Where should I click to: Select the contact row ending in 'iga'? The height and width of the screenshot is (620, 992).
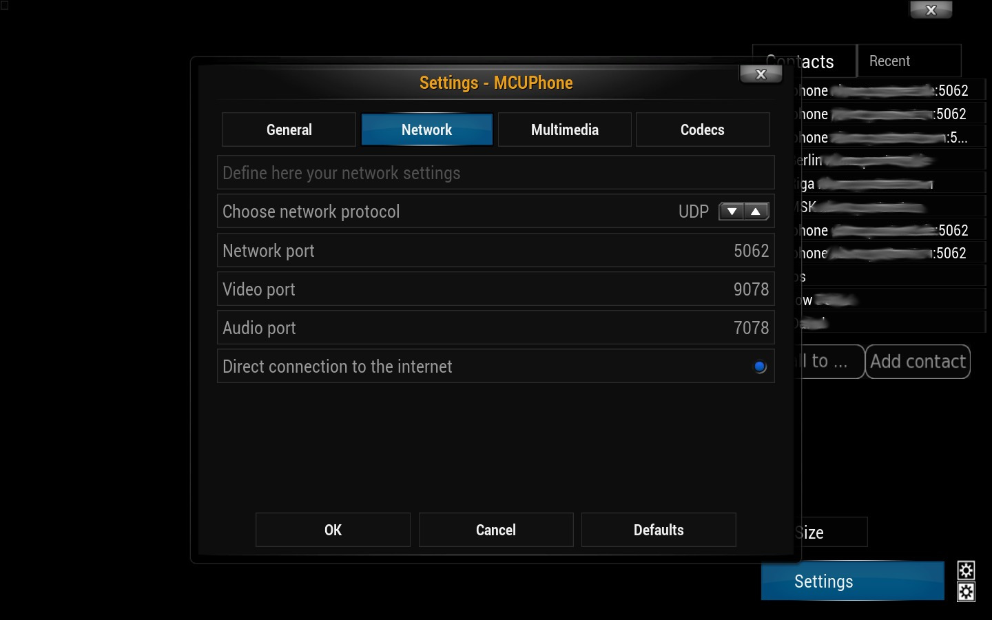coord(893,184)
